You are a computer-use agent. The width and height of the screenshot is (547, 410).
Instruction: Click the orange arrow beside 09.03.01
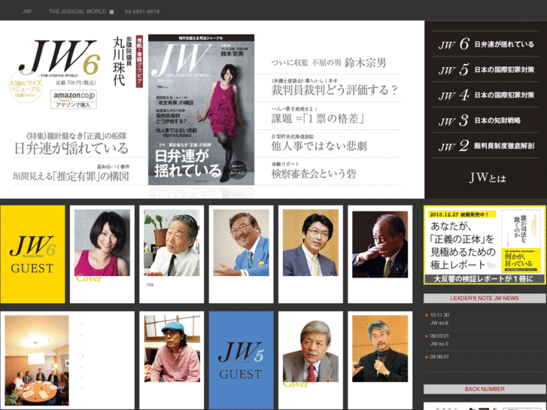[427, 336]
